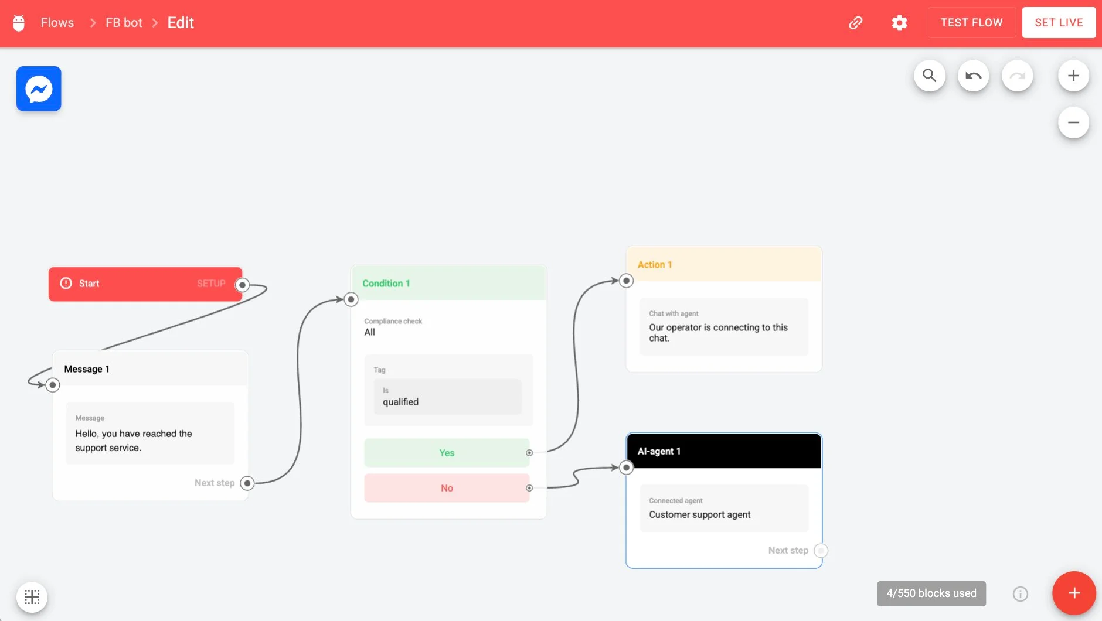Click the Tag 'qualified' condition field
This screenshot has width=1102, height=621.
click(x=448, y=397)
